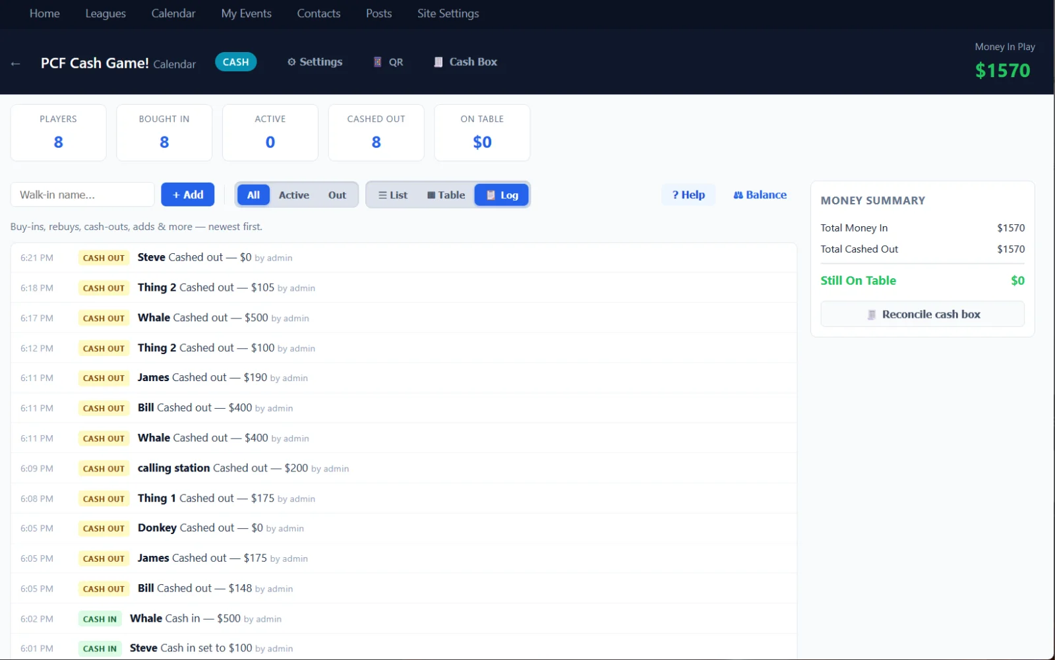Select 'Bill Cashed out — $400' entry

[x=404, y=408]
